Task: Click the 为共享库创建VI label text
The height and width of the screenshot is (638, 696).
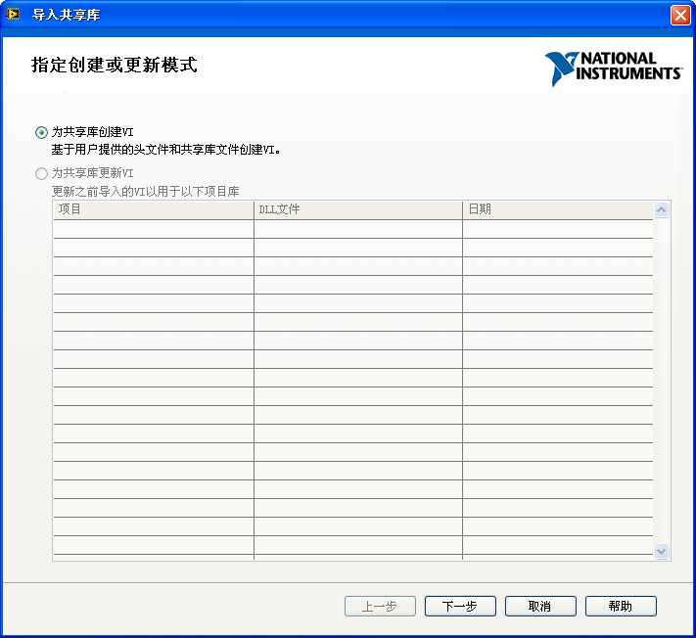Action: [x=92, y=132]
